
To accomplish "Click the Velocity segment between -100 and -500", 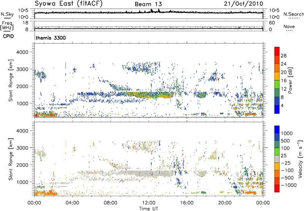I will pos(277,174).
